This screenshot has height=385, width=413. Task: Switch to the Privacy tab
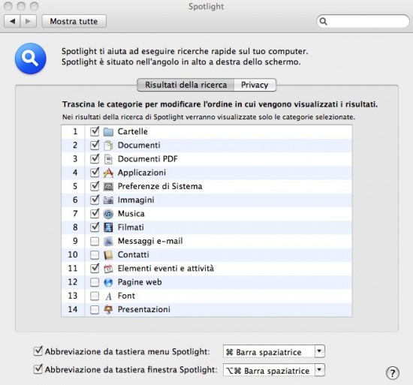[255, 85]
